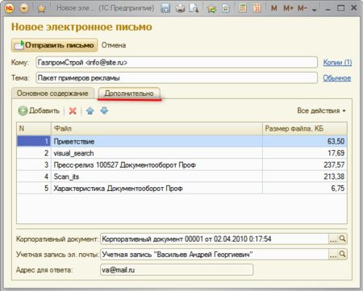This screenshot has height=291, width=363.
Task: Click magnifier icon of Учетная запись field
Action: click(x=342, y=254)
